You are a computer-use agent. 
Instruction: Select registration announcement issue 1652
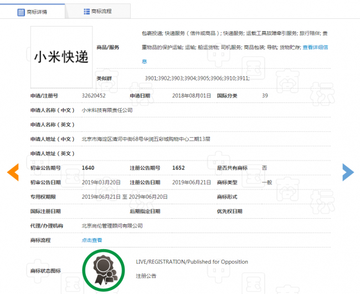(178, 168)
